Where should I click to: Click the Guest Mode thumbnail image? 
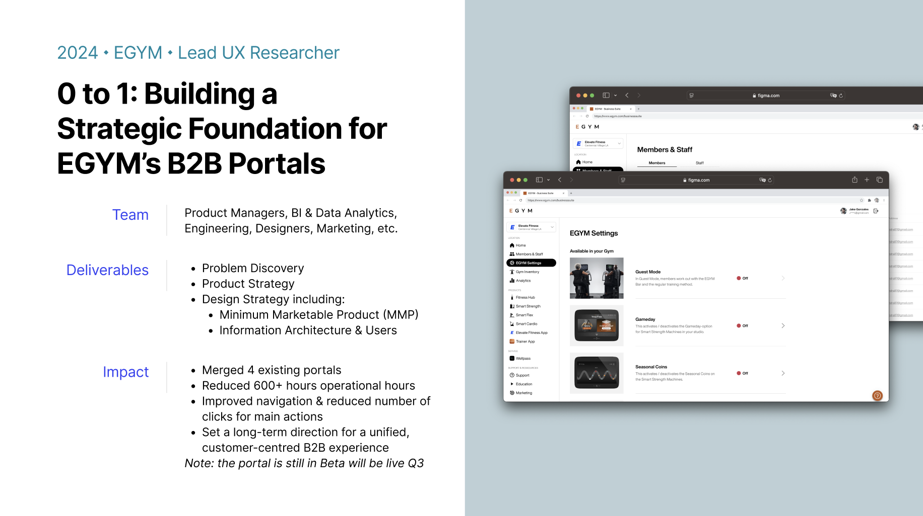point(597,278)
